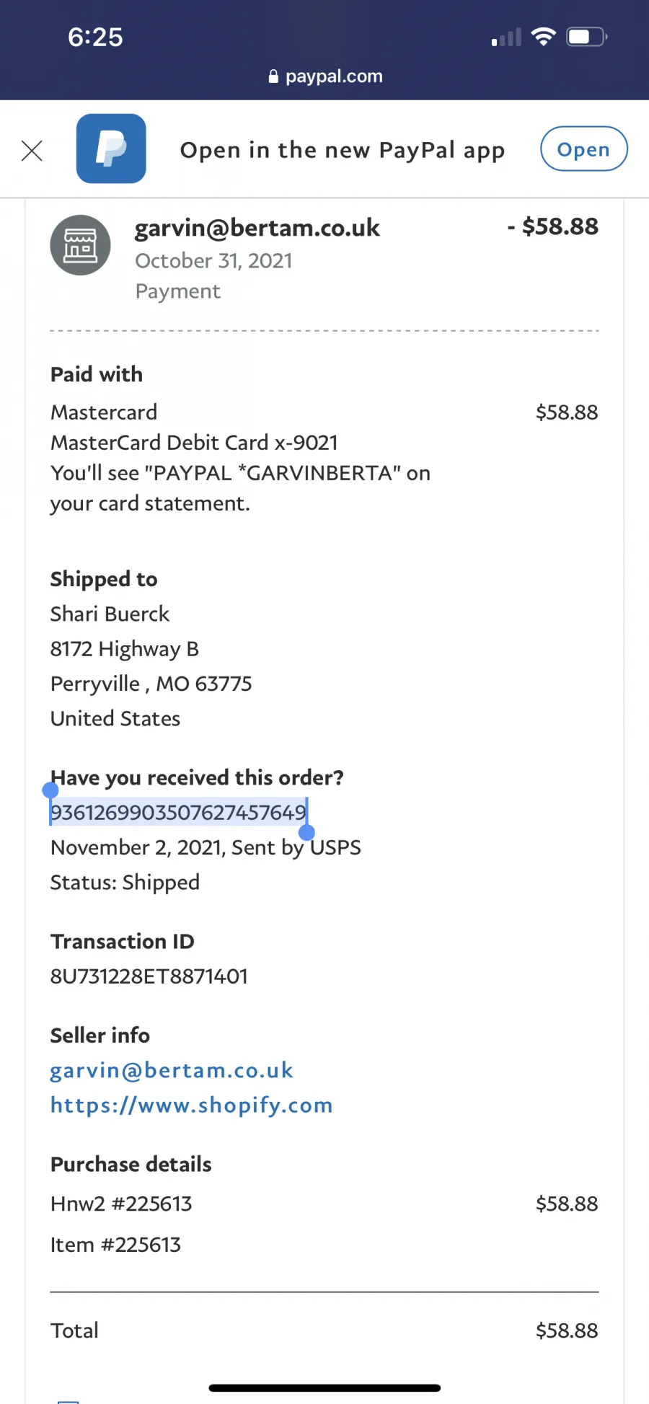The height and width of the screenshot is (1404, 649).
Task: Tap the transaction ID 8U731228ET8871401
Action: tap(149, 976)
